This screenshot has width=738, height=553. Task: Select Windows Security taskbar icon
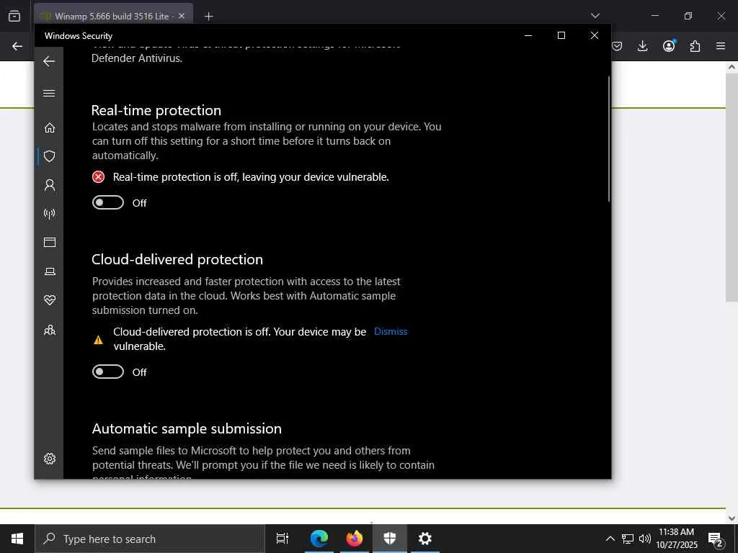390,539
